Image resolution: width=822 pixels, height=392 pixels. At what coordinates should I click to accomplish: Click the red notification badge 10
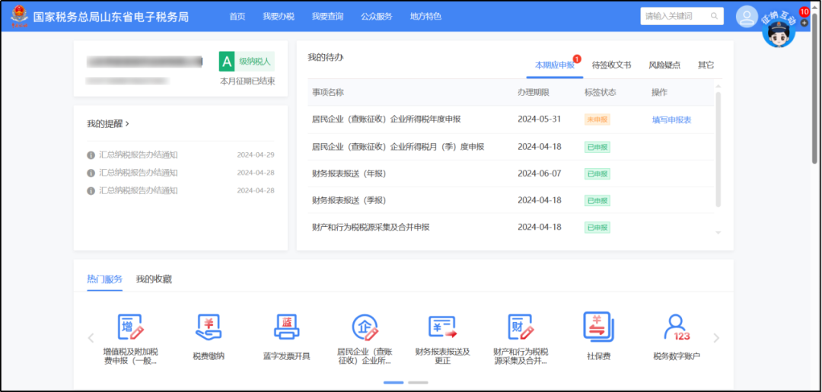coord(804,12)
